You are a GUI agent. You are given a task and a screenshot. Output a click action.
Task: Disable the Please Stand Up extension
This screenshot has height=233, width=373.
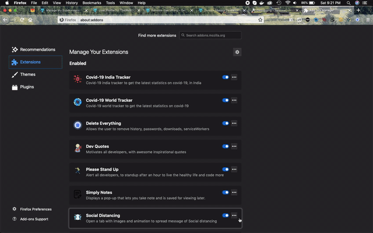coord(226,170)
